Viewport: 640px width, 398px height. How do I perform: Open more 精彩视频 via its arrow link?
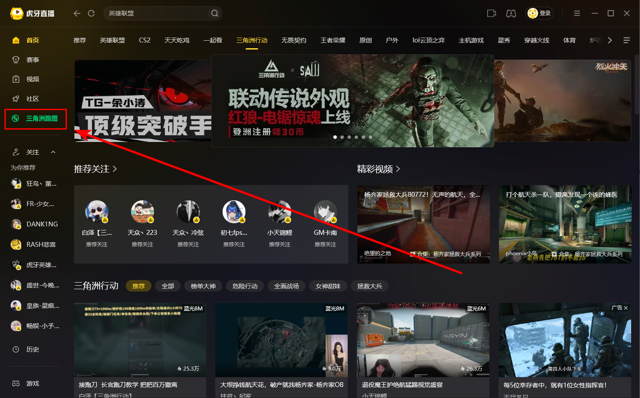397,168
